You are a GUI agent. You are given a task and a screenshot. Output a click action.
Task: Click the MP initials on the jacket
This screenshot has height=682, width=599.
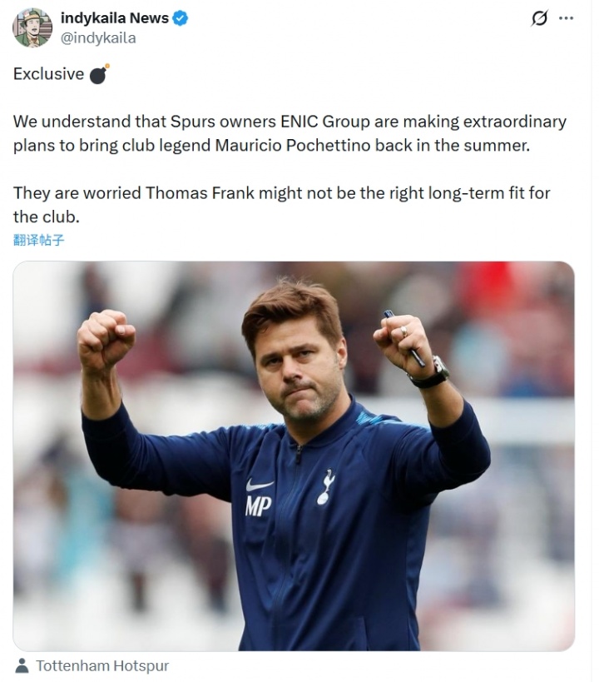coord(258,505)
